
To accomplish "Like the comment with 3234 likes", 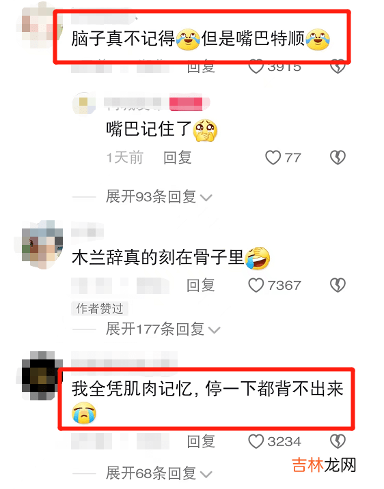I will click(x=256, y=441).
